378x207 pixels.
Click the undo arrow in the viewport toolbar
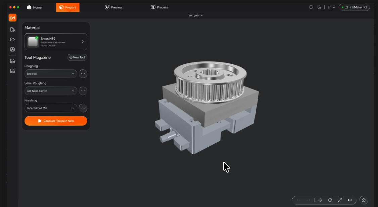299,200
